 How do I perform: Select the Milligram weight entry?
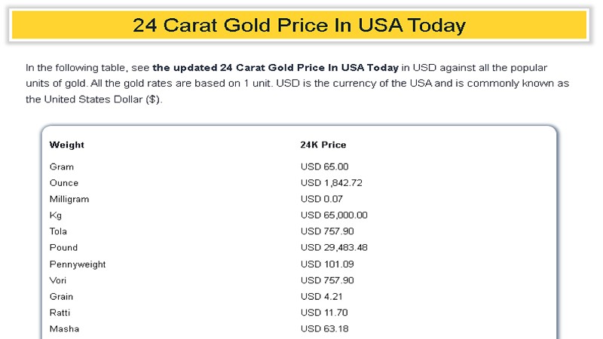pos(69,199)
